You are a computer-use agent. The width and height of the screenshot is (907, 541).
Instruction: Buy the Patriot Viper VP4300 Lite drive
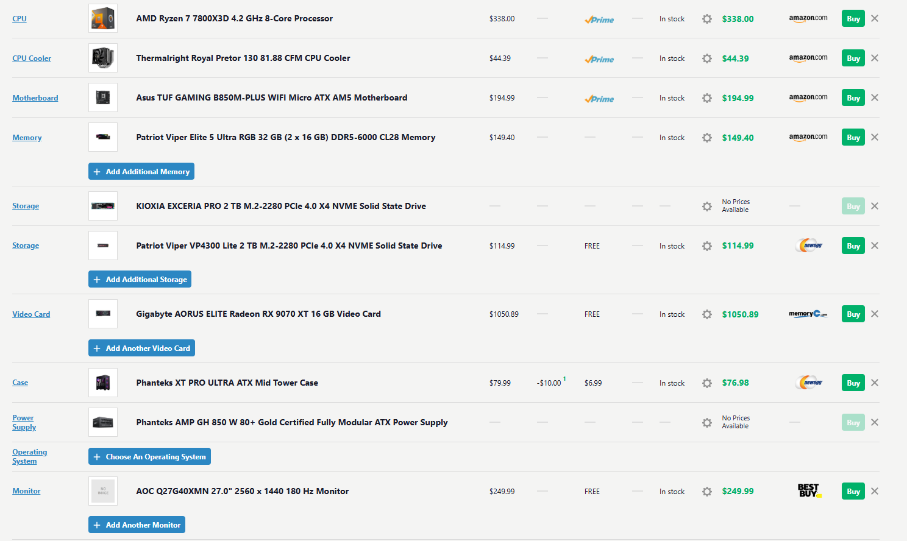(853, 246)
